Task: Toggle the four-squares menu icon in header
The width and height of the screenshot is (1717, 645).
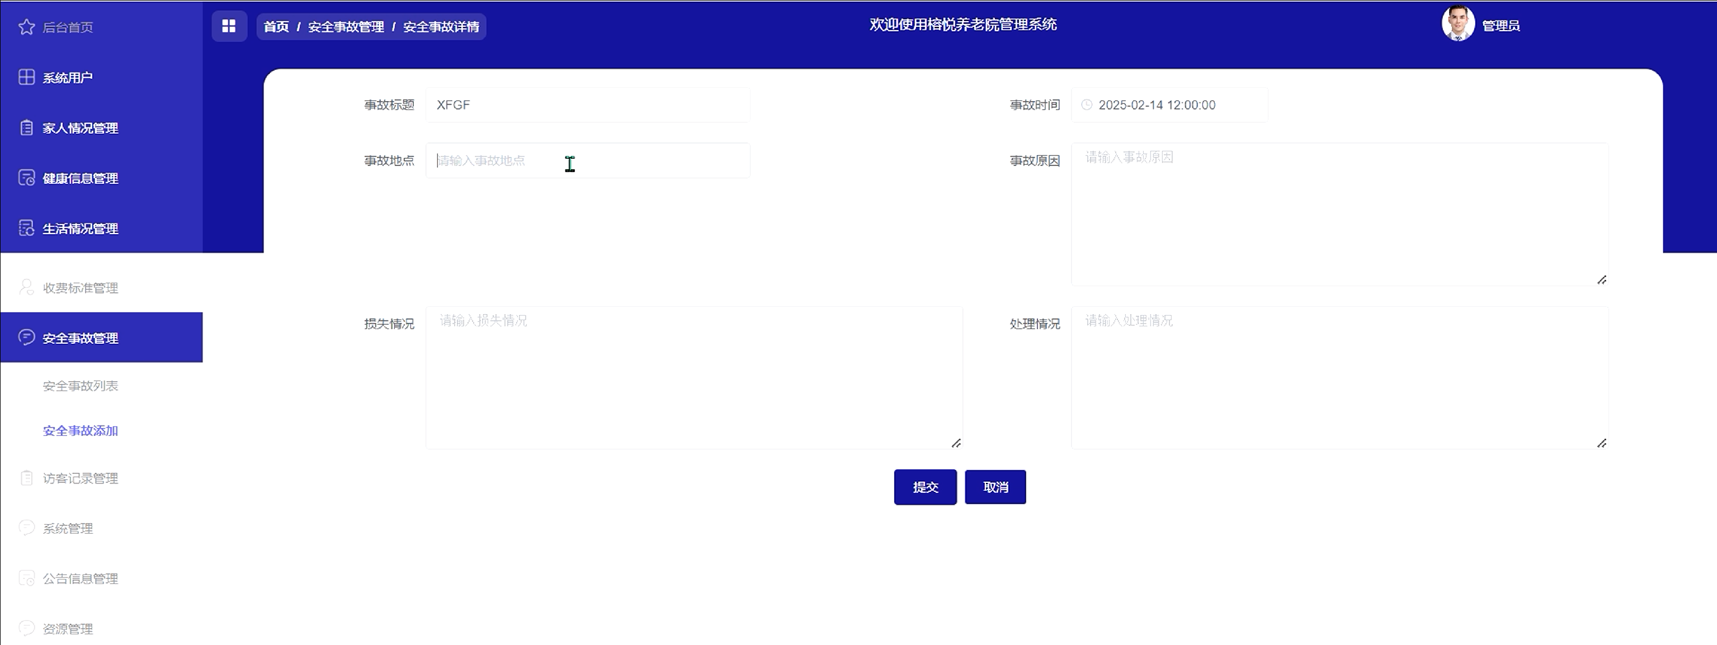Action: [x=229, y=26]
